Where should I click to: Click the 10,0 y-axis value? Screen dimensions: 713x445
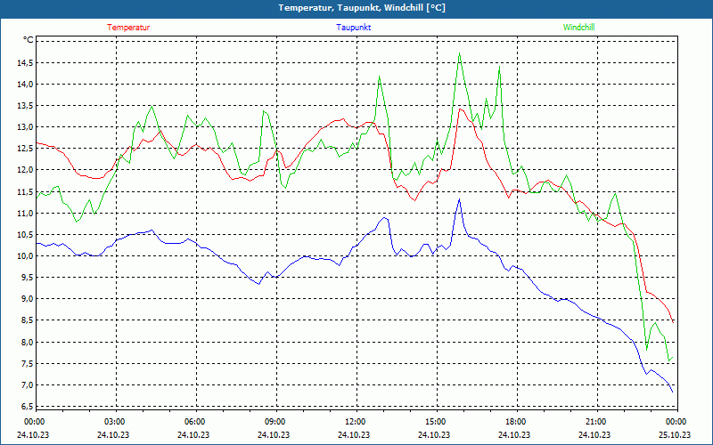click(25, 256)
